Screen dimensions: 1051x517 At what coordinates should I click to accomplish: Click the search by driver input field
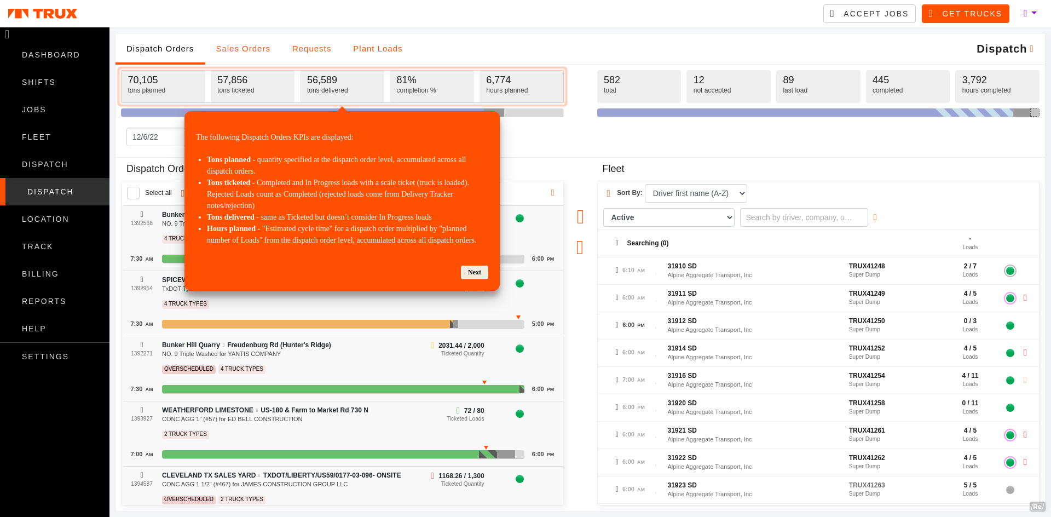coord(804,217)
